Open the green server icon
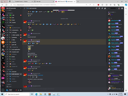This screenshot has height=96, width=128. click(3, 22)
